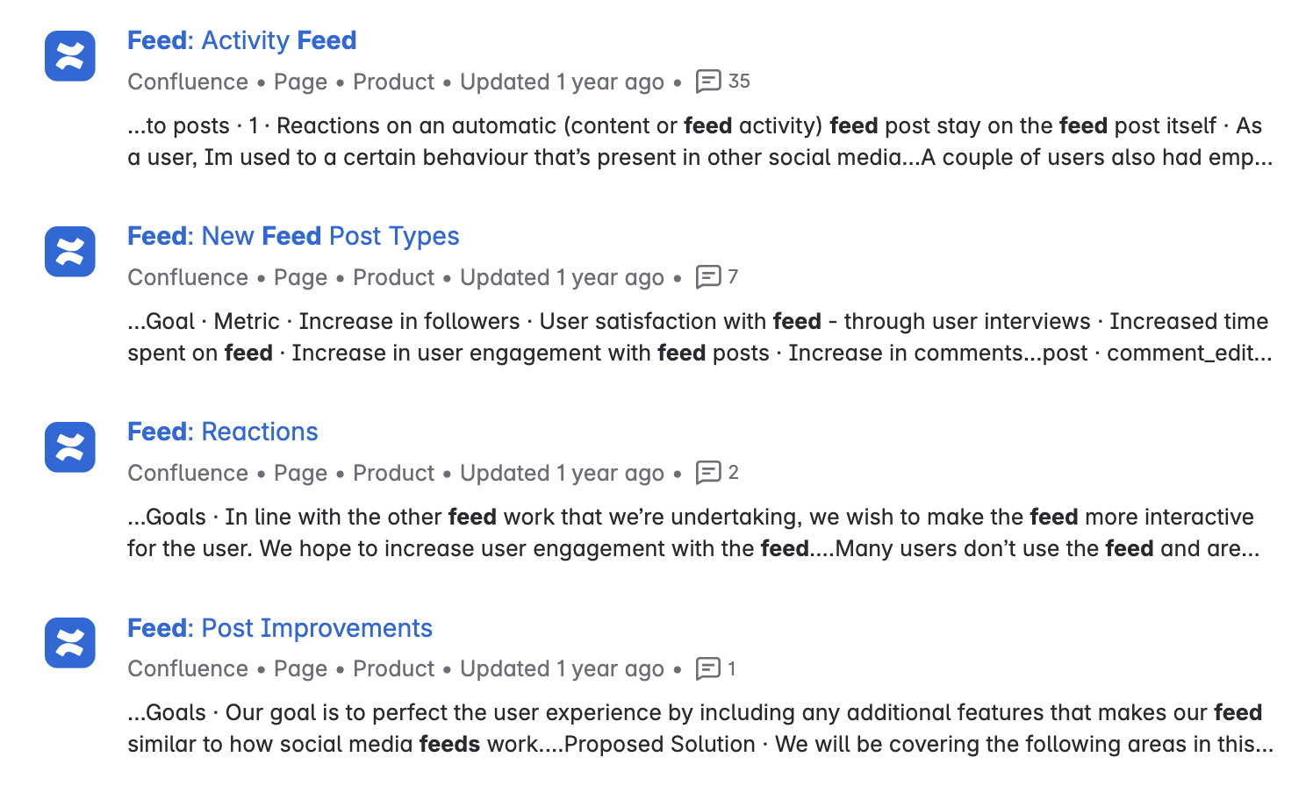The width and height of the screenshot is (1313, 800).
Task: Click comment icon showing 35 comments
Action: pyautogui.click(x=708, y=82)
